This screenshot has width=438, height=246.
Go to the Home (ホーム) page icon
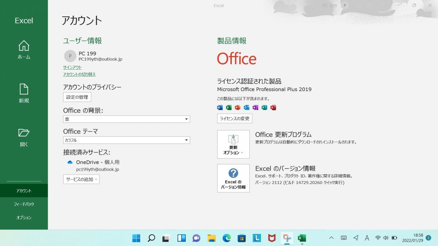click(x=24, y=46)
